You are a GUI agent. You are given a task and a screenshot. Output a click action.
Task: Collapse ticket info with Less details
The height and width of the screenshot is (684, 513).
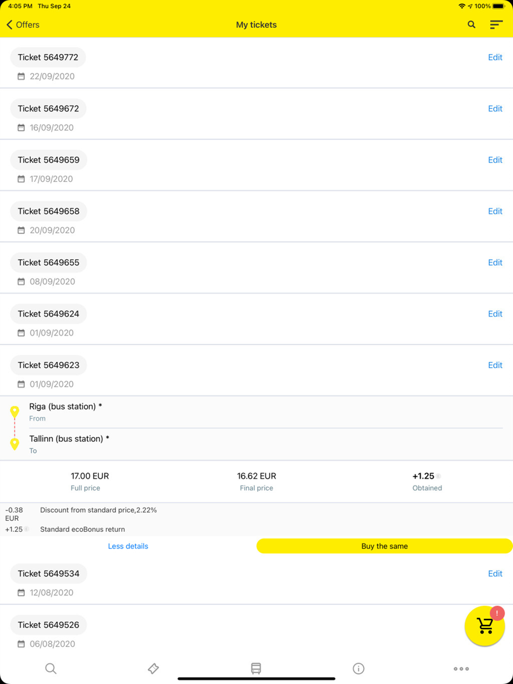pos(128,546)
